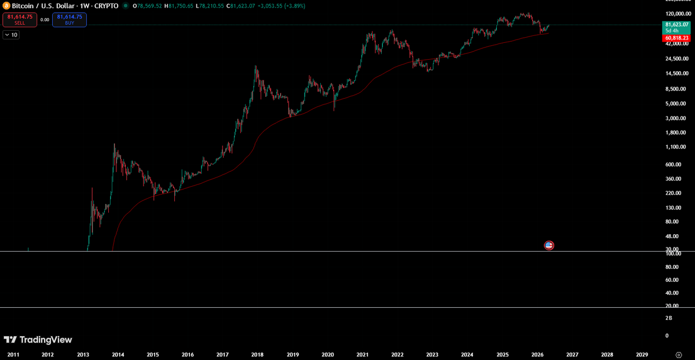Screen dimensions: 695x360
Task: Click the 0.00 spread value
Action: [x=45, y=20]
